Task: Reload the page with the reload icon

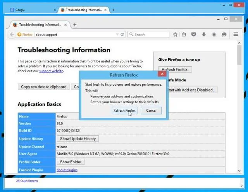Action: click(122, 35)
